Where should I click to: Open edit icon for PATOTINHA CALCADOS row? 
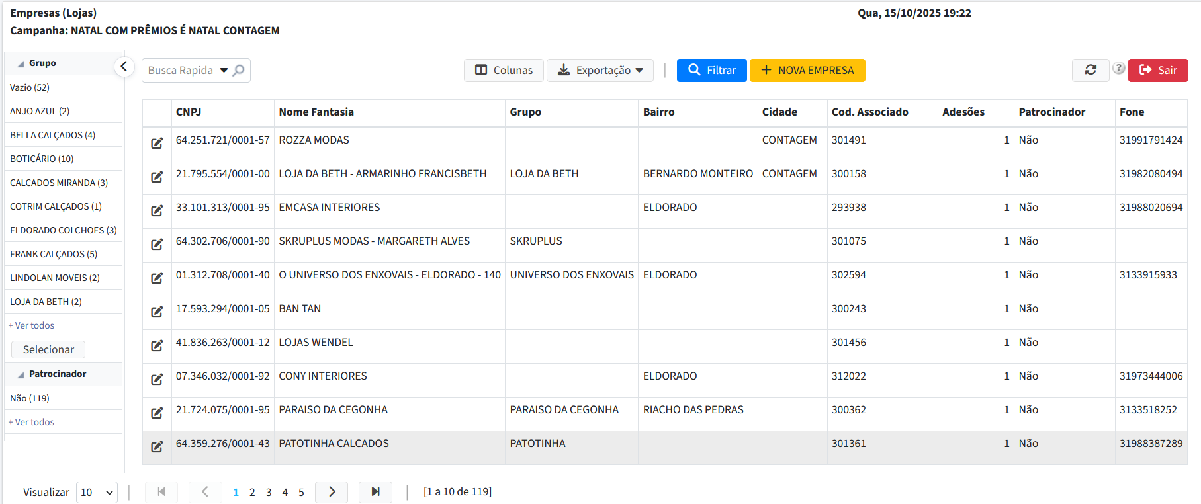coord(157,447)
